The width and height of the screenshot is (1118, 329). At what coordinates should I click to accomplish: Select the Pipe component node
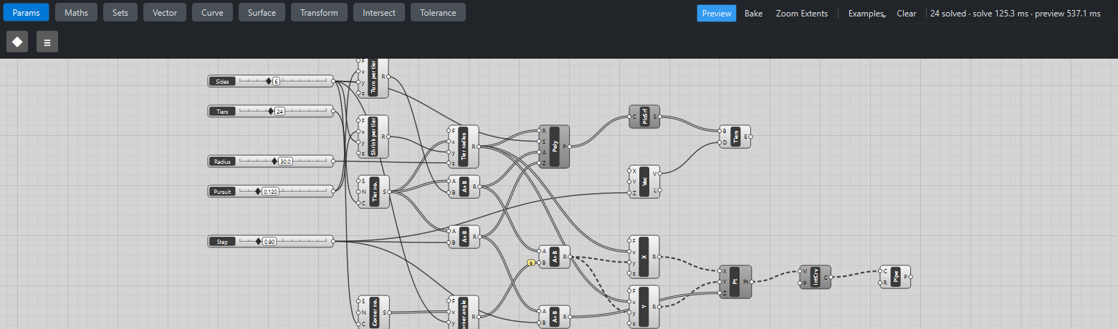click(895, 277)
